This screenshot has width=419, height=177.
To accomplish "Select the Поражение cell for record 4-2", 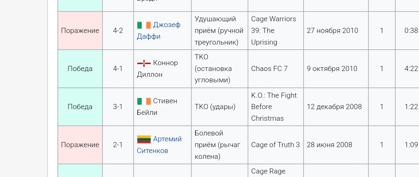I will pyautogui.click(x=80, y=31).
